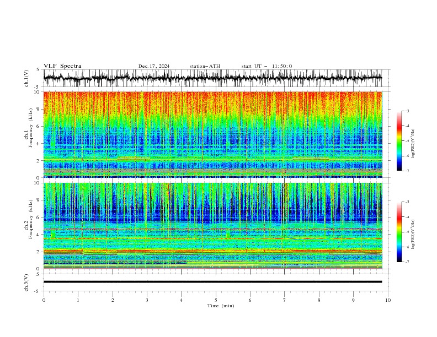Image resolution: width=437 pixels, height=337 pixels.
Task: Click time-axis tick label "1"
Action: click(x=78, y=300)
